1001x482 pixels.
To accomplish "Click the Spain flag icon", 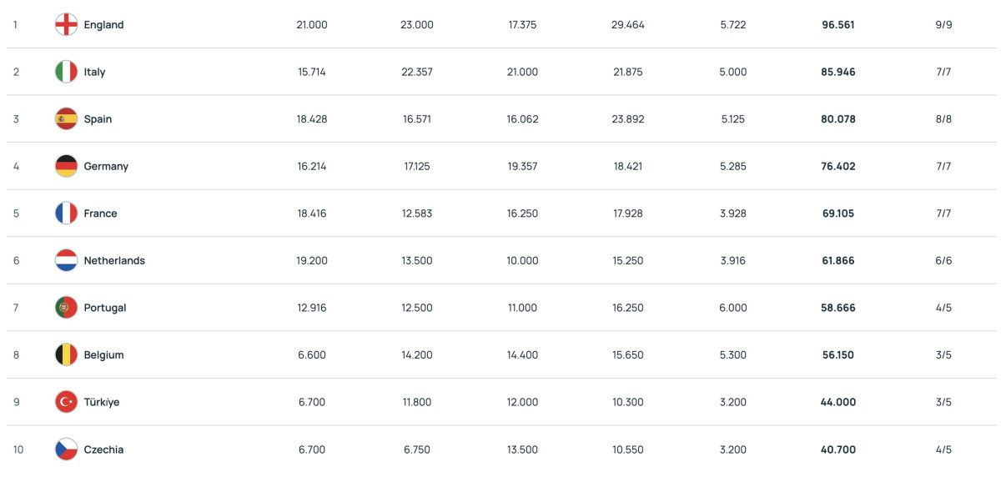I will point(66,119).
